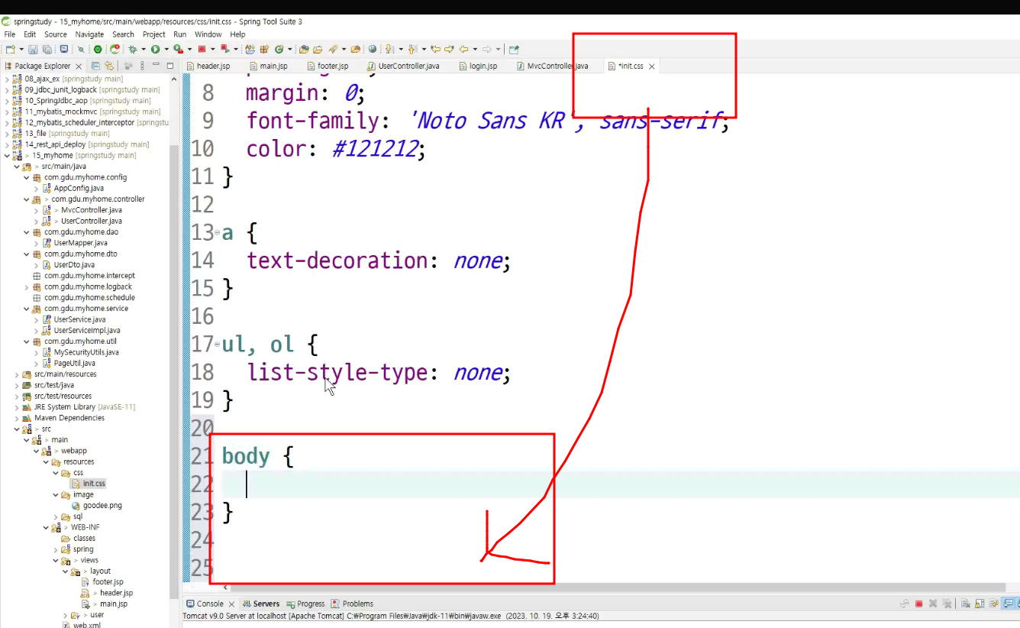This screenshot has height=628, width=1020.
Task: Minimize the Package Explorer view
Action: [156, 66]
